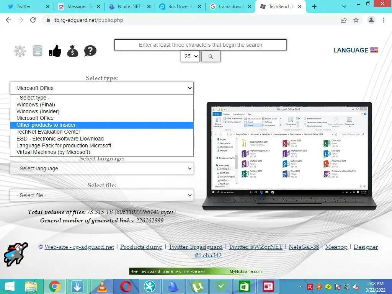Click the money bag donate icon
392x294 pixels.
(x=73, y=51)
